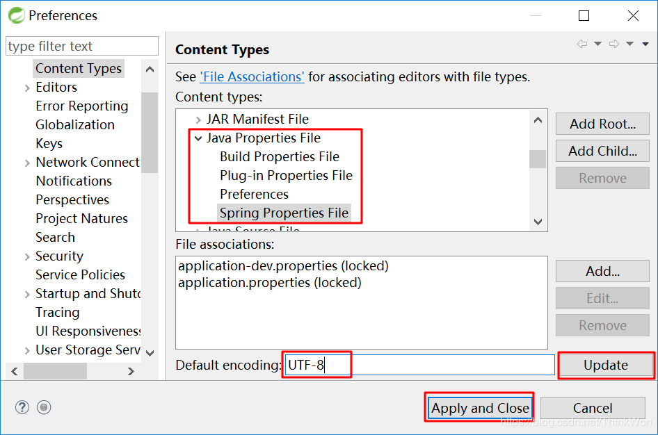Click the Add Root... button

[602, 124]
